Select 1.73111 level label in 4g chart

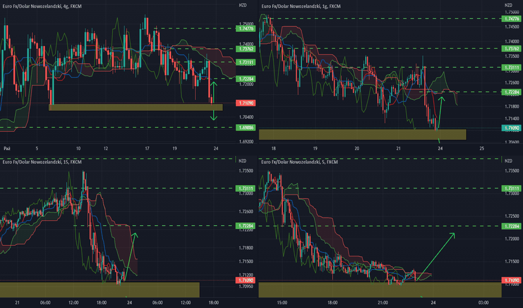(246, 62)
